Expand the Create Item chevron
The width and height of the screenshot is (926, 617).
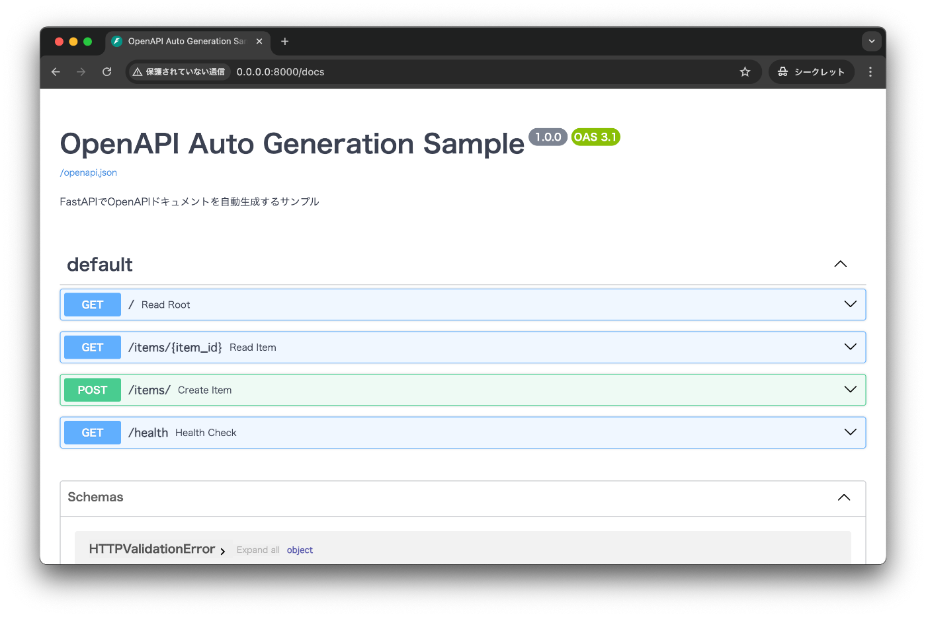(x=851, y=390)
